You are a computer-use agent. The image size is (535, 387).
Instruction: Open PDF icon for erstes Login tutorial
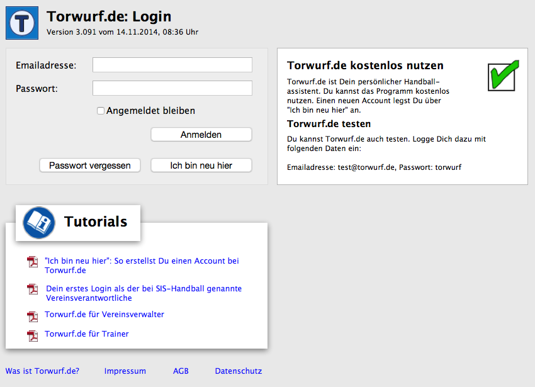pos(32,289)
